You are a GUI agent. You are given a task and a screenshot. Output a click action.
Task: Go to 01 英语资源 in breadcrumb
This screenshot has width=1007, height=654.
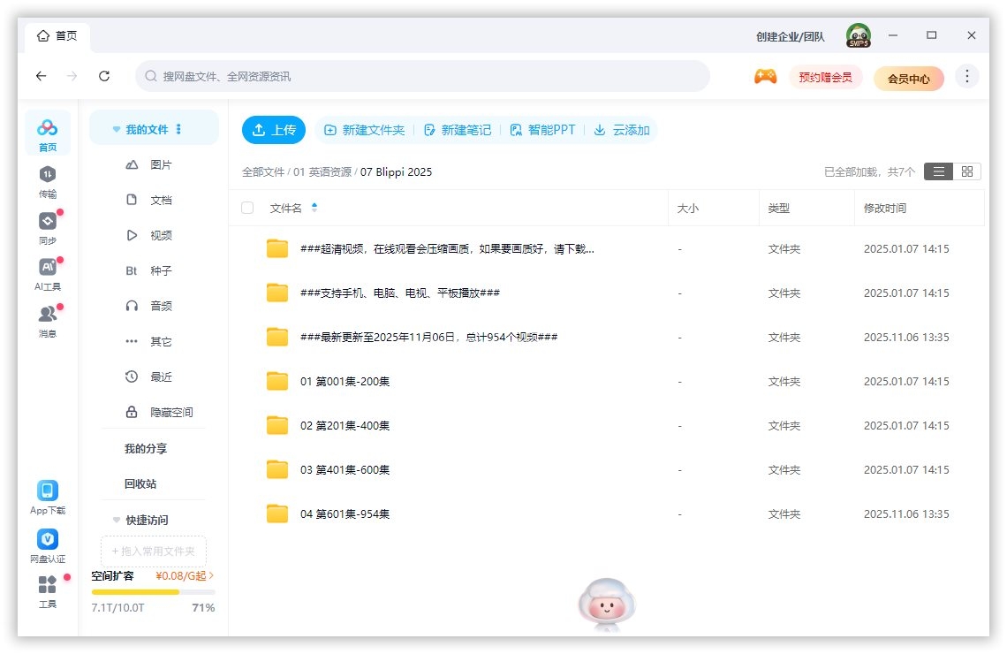[x=322, y=172]
